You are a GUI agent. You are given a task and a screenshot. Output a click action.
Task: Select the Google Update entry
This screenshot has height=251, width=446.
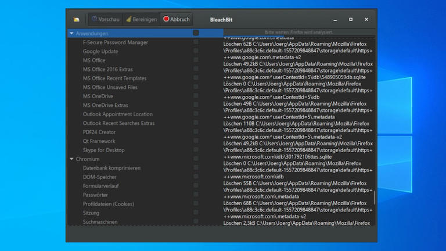(100, 52)
